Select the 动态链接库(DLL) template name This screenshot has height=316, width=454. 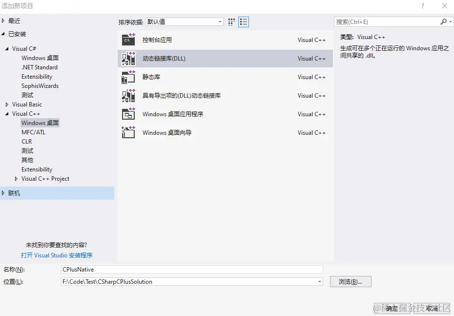[164, 58]
